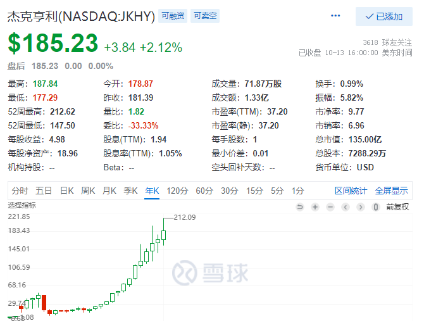Click the 已添加 watchlist button
Viewport: 424px width, 321px height.
[x=384, y=16]
